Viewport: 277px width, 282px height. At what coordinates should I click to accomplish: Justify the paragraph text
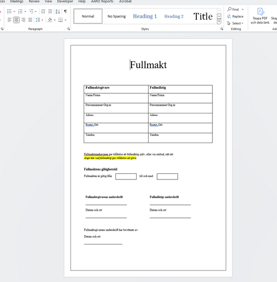tap(30, 20)
